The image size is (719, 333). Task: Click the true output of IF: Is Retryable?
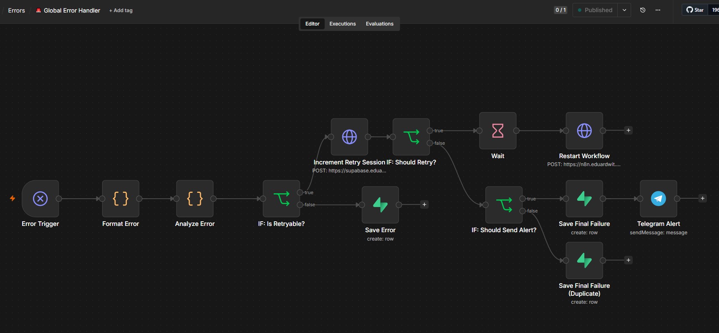300,192
